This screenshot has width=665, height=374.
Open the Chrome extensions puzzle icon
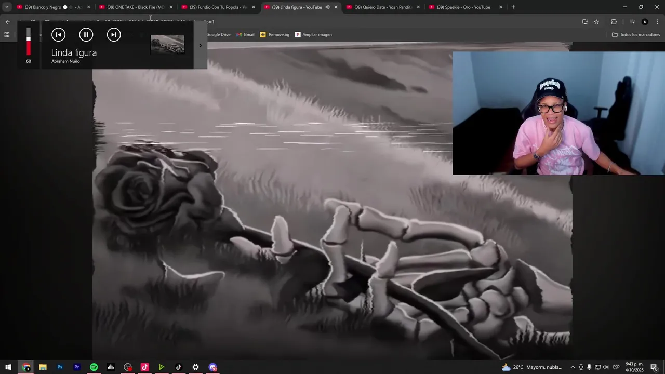(x=614, y=22)
